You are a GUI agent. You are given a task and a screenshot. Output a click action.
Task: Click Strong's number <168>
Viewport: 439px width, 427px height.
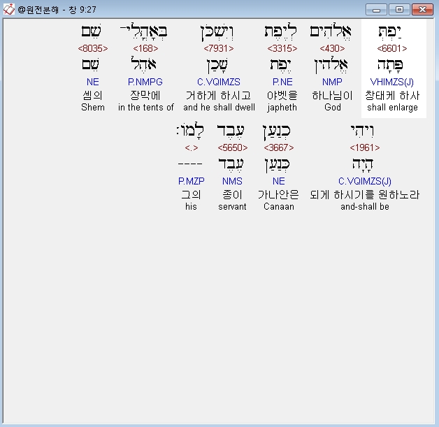coord(145,48)
